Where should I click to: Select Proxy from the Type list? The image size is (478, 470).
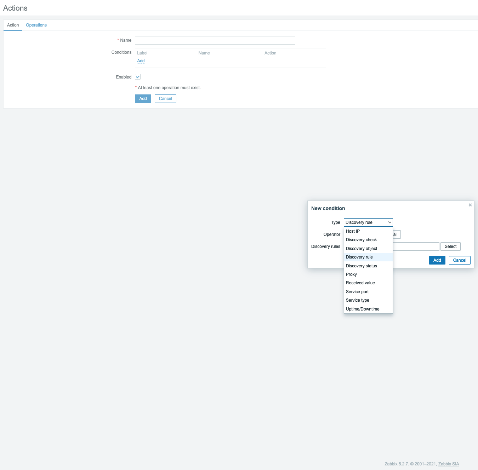(368, 274)
